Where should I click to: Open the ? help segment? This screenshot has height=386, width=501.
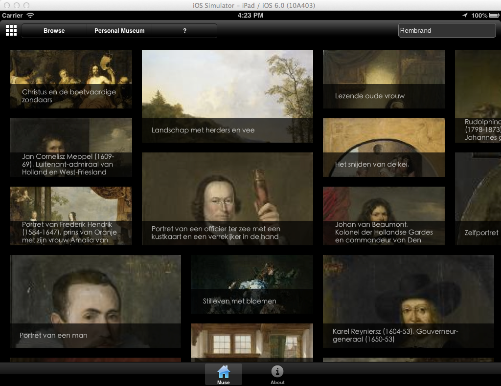point(184,31)
